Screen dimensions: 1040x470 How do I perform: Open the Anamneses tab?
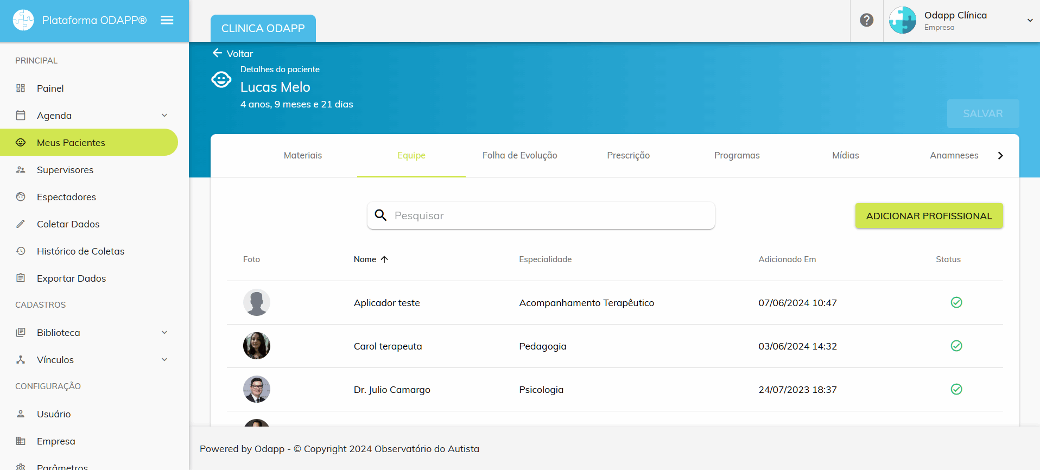(x=954, y=155)
